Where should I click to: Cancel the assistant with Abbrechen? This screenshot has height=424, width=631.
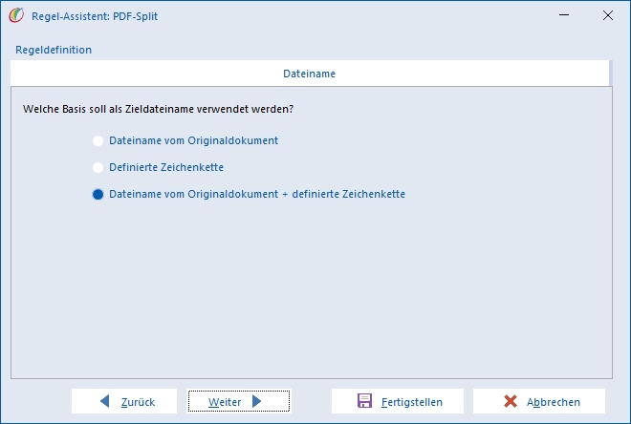click(x=539, y=401)
